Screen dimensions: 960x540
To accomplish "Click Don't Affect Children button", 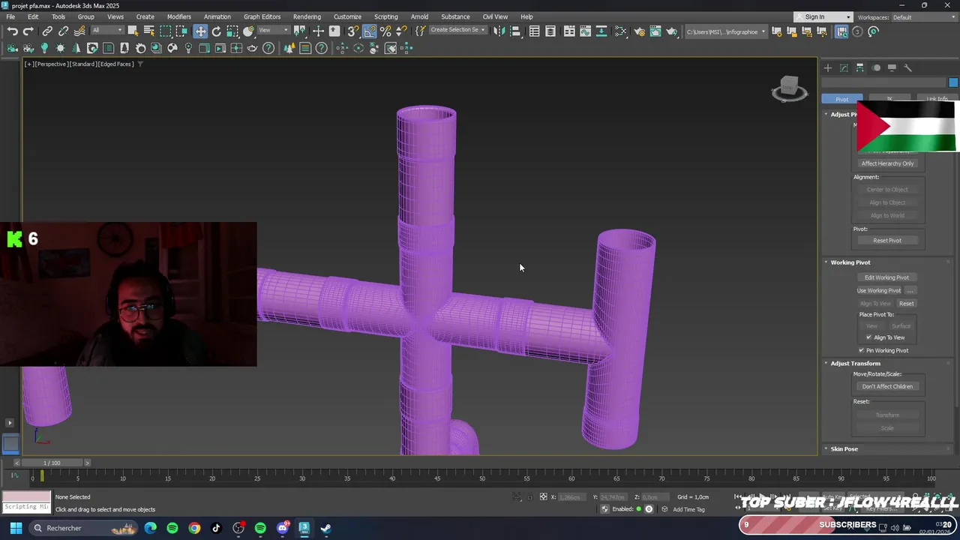I will tap(887, 386).
